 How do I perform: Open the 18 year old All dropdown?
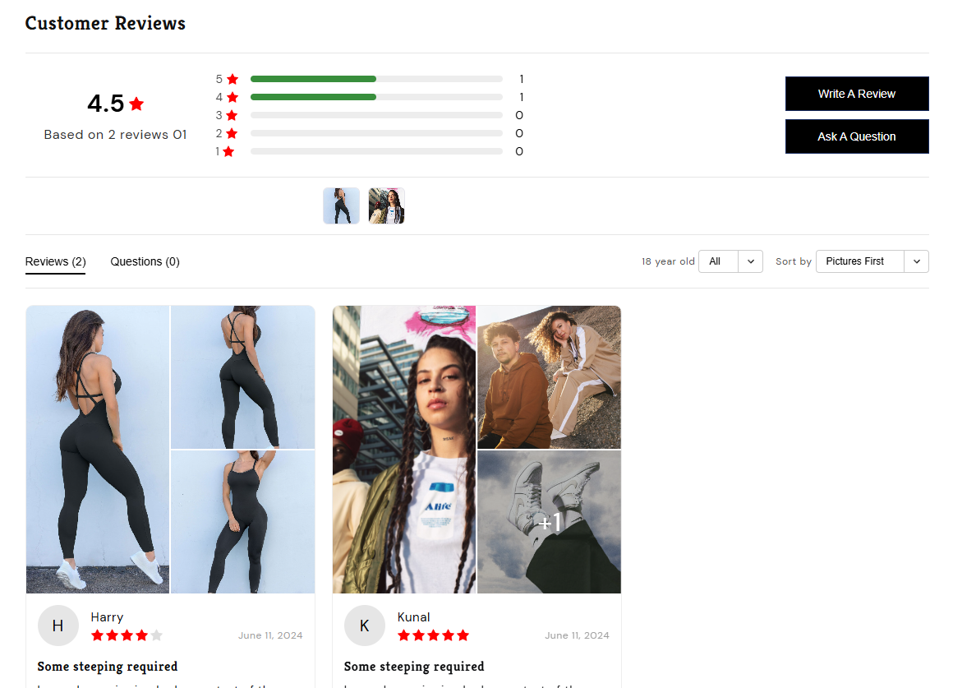pos(730,261)
